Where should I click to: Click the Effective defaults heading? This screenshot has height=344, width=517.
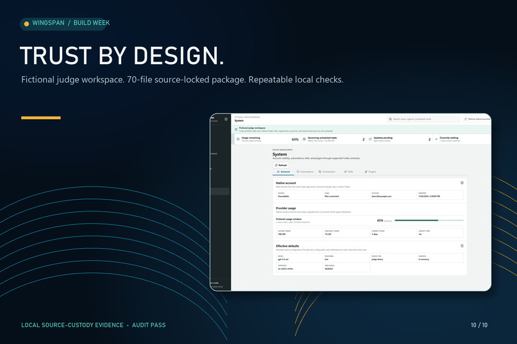click(x=287, y=246)
